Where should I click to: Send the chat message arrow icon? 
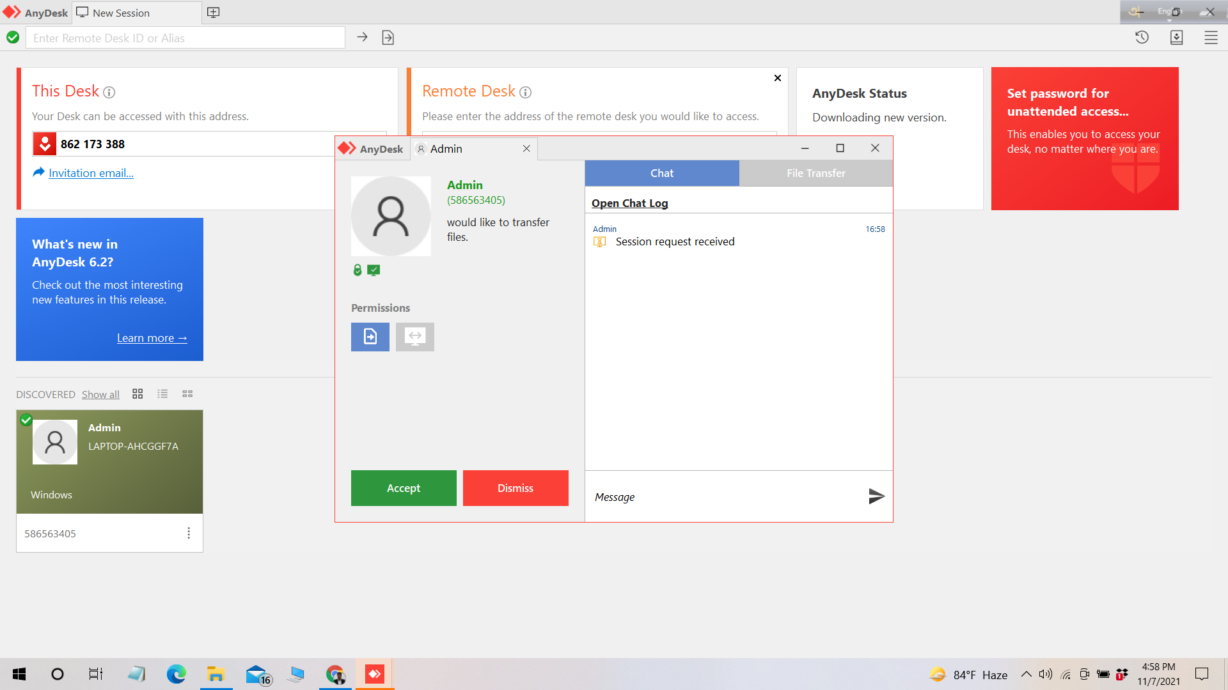pyautogui.click(x=877, y=496)
